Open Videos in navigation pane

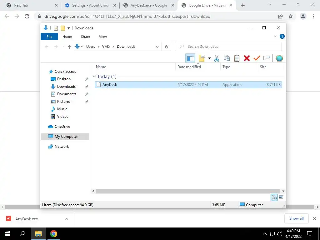tap(62, 117)
